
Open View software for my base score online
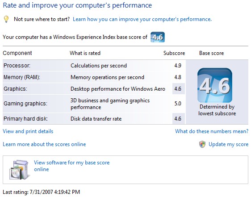[x=72, y=166]
